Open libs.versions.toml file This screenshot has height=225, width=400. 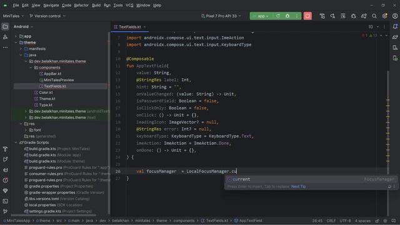coord(57,199)
